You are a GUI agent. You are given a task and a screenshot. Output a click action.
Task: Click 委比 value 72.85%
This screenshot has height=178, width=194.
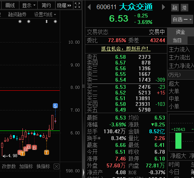pos(117,41)
